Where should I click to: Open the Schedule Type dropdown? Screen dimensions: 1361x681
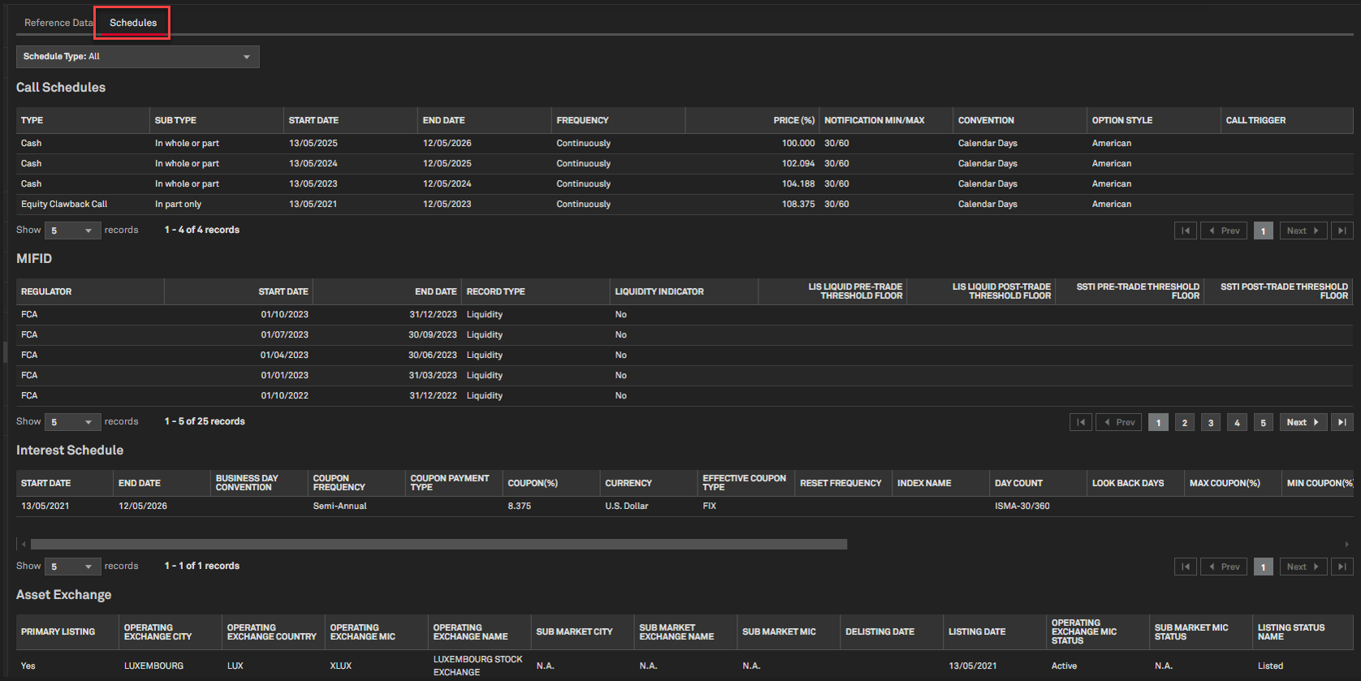point(138,57)
